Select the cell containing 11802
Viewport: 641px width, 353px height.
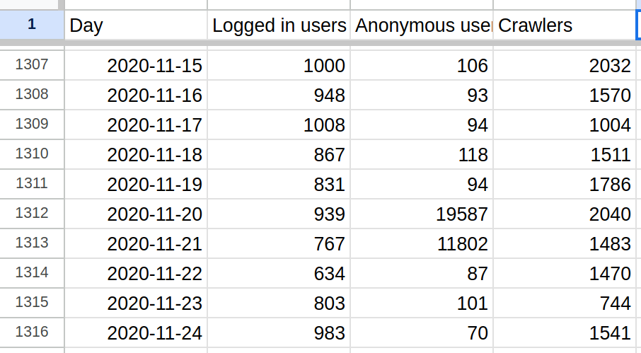point(422,243)
